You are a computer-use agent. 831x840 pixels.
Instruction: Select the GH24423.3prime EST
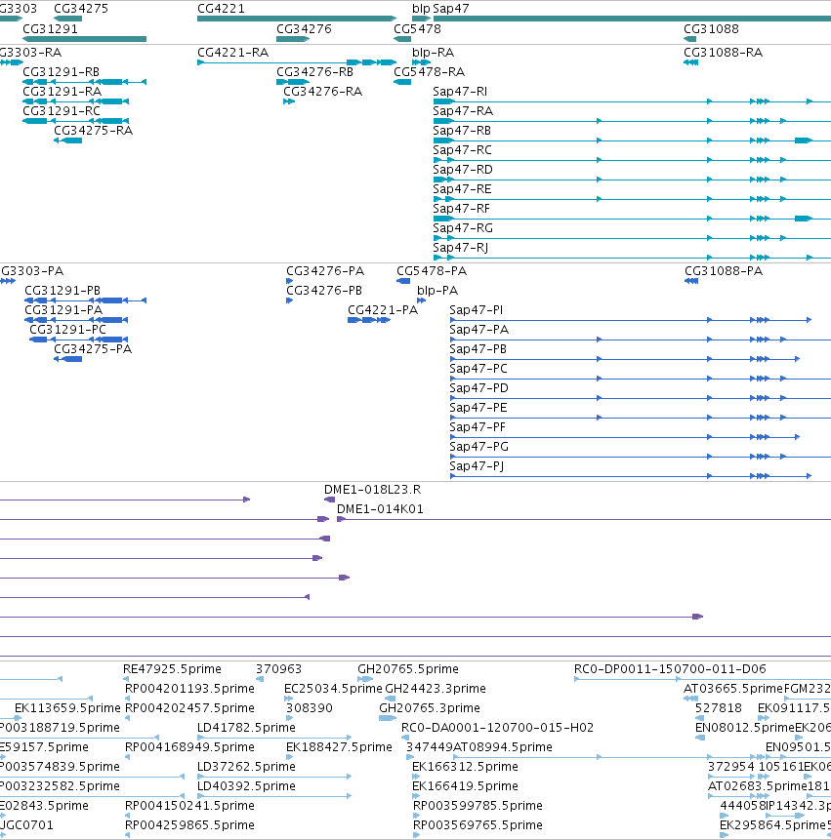(391, 699)
